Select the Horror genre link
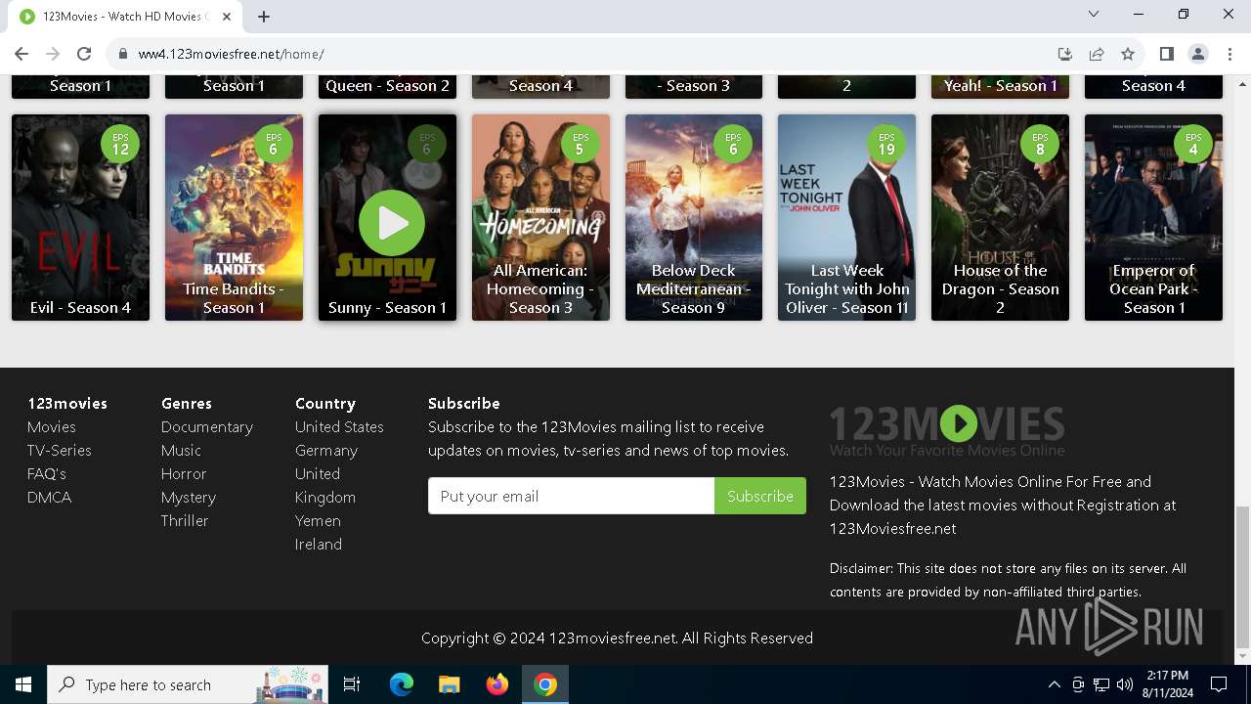This screenshot has height=704, width=1251. (184, 474)
